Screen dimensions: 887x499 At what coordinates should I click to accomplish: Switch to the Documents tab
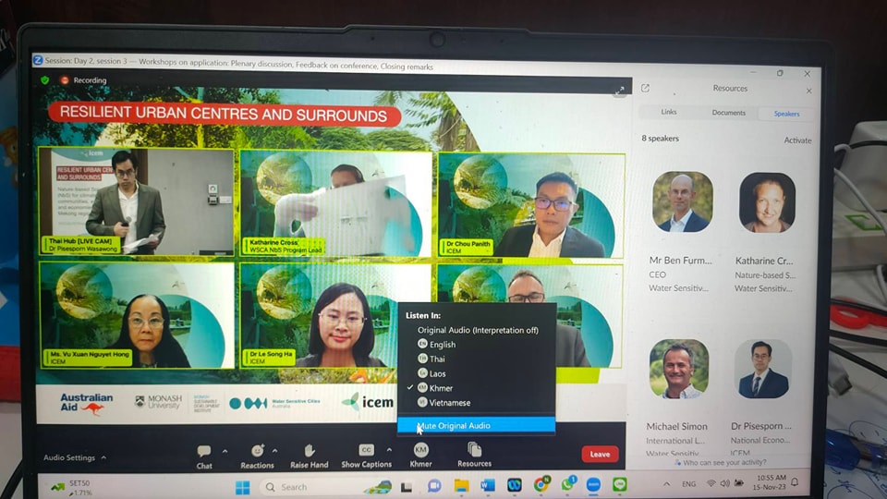pyautogui.click(x=728, y=113)
